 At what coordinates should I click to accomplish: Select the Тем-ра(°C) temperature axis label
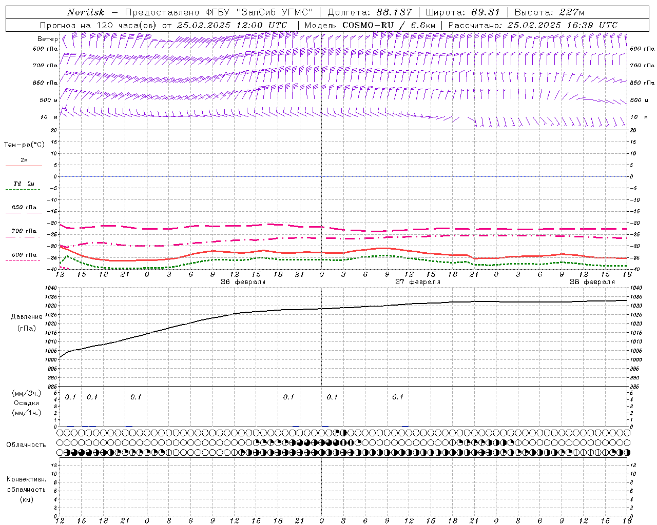pos(24,145)
